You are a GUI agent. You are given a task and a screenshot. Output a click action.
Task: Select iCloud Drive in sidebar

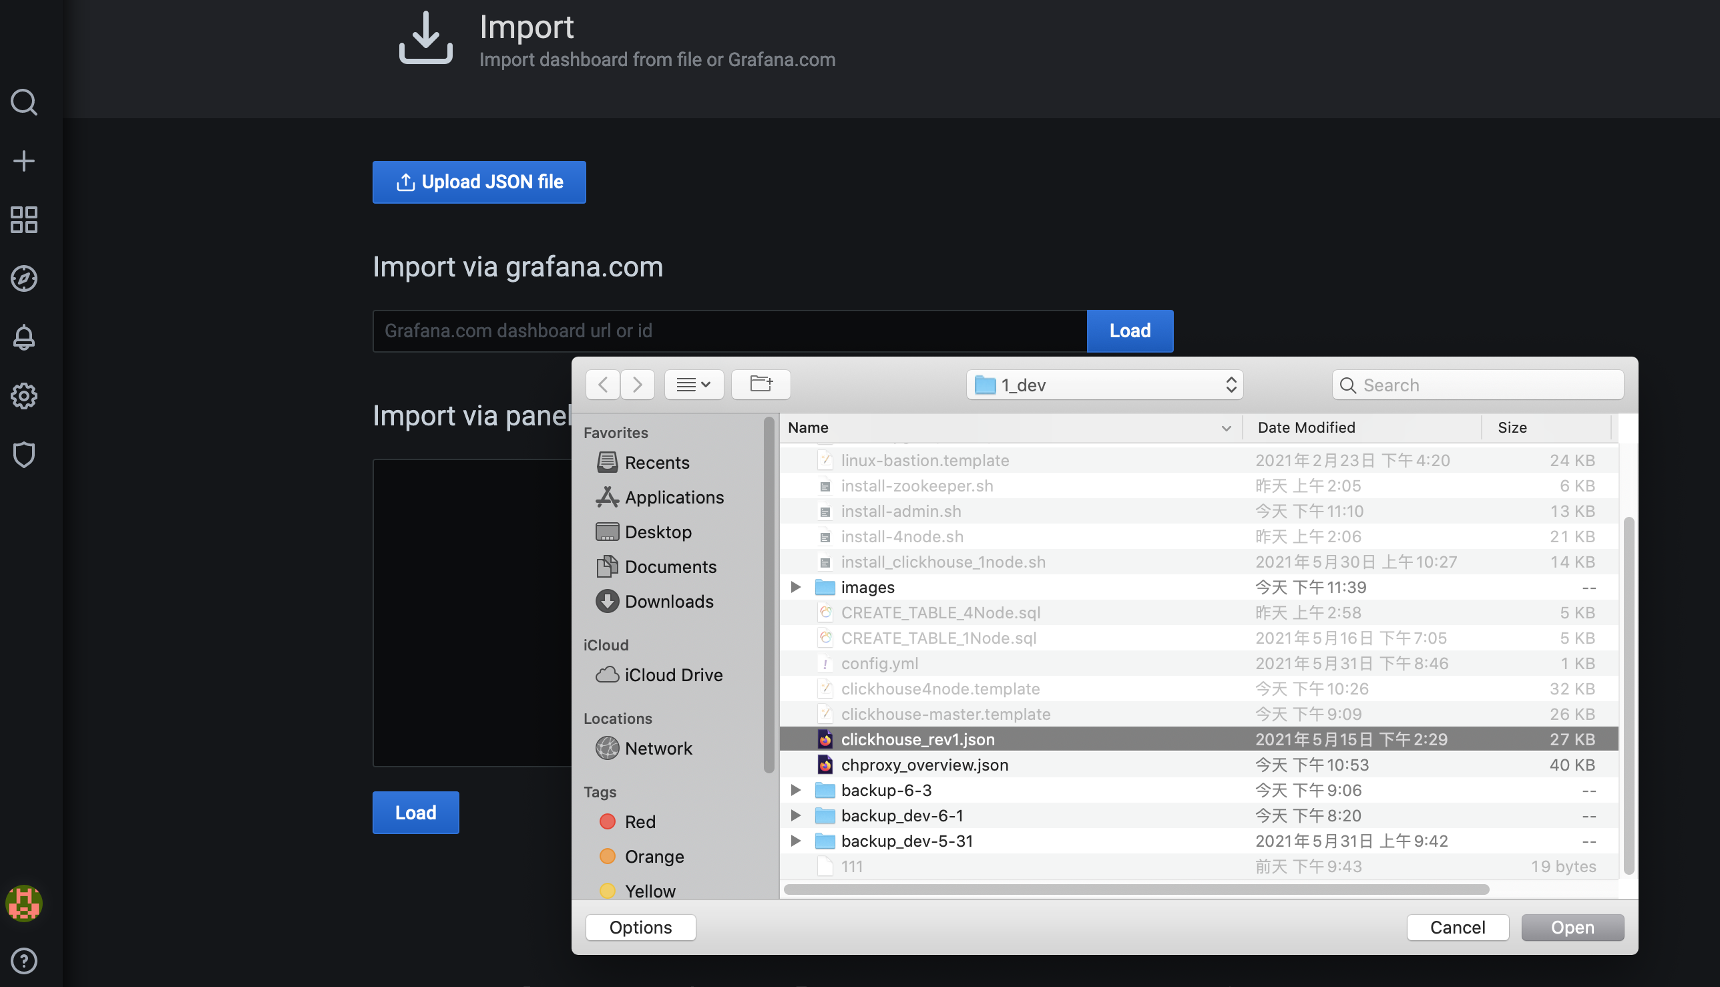673,674
